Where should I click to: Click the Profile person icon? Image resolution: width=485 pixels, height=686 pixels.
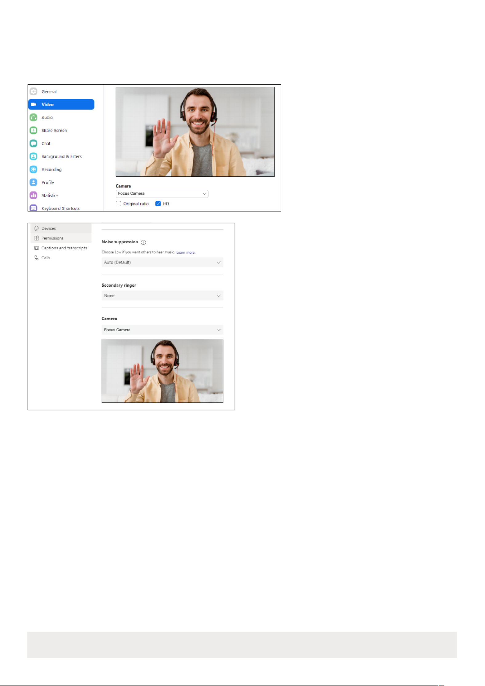[x=33, y=182]
